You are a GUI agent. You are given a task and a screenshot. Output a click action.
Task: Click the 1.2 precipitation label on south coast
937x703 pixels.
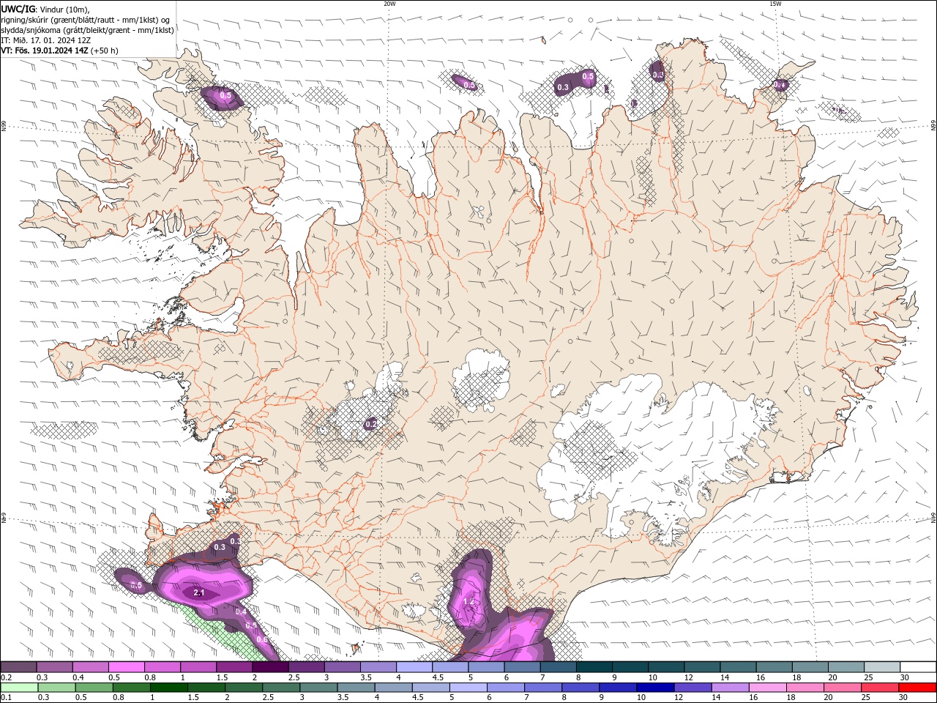click(x=469, y=602)
